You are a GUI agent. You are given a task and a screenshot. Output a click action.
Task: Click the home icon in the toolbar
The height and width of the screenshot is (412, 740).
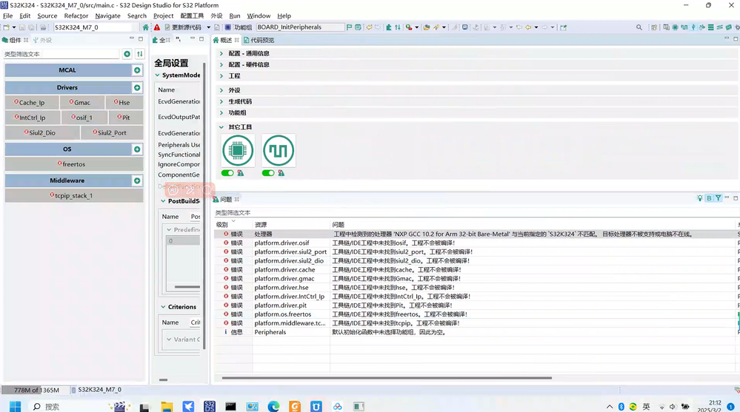(145, 27)
